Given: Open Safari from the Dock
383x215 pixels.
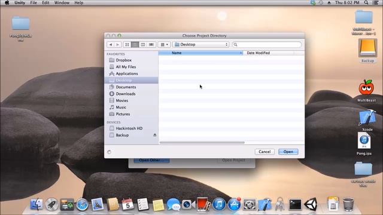Looking at the screenshot, I should [82, 204].
